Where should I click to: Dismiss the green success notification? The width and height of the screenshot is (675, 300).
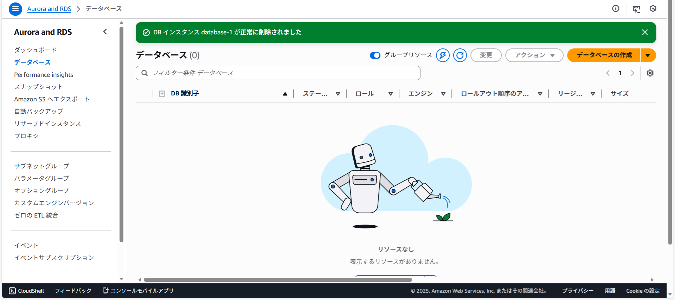click(x=645, y=32)
